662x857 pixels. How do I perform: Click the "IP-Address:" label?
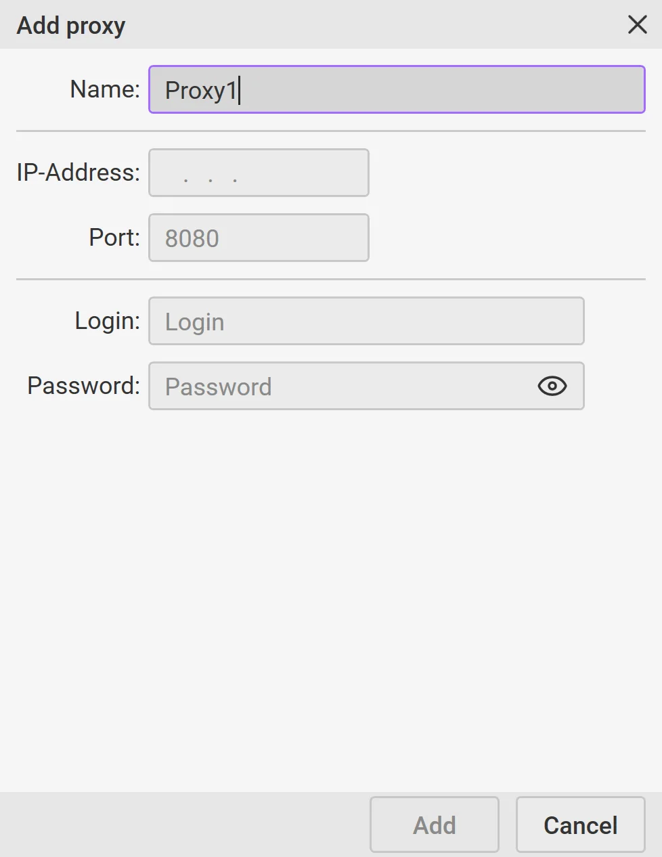(79, 173)
